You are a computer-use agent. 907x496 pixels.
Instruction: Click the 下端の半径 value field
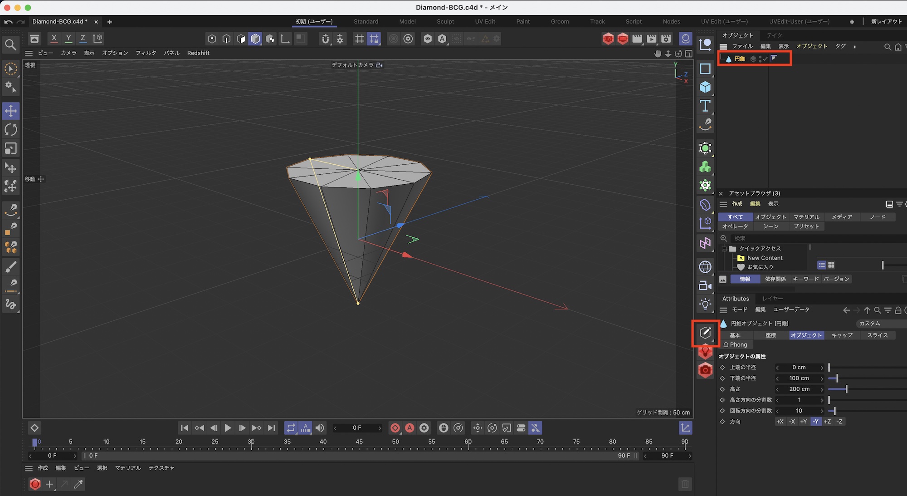pyautogui.click(x=799, y=378)
